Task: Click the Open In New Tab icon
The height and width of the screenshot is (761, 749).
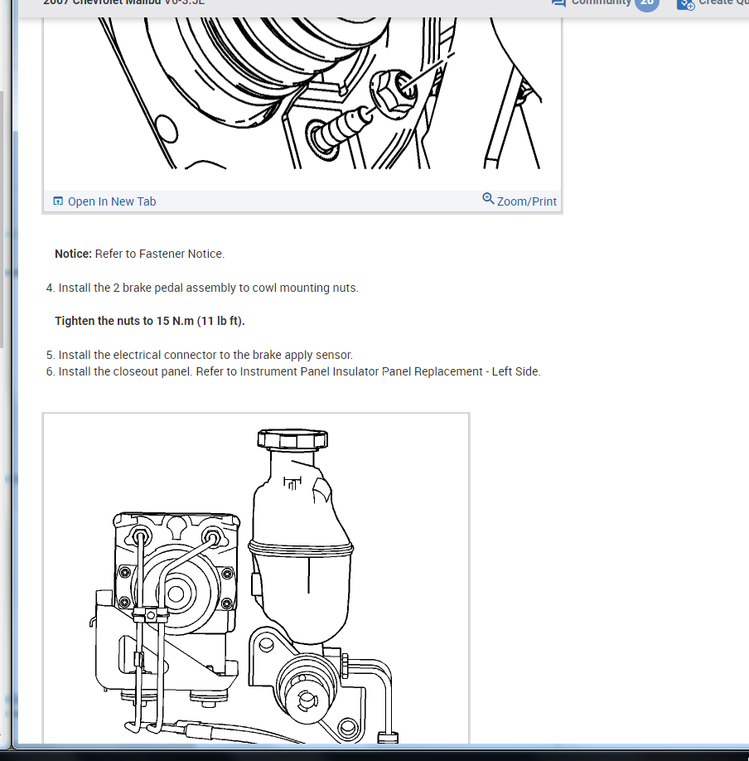Action: pyautogui.click(x=58, y=201)
